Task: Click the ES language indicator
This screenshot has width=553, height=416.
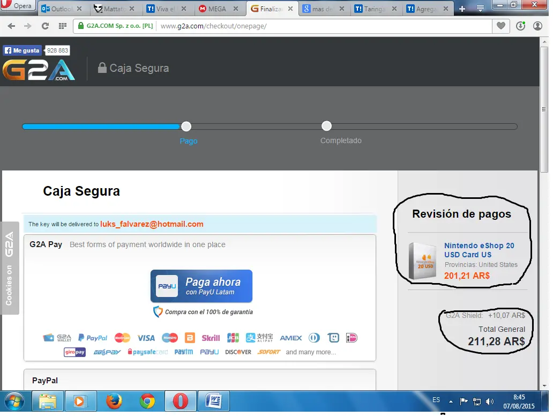Action: [436, 400]
